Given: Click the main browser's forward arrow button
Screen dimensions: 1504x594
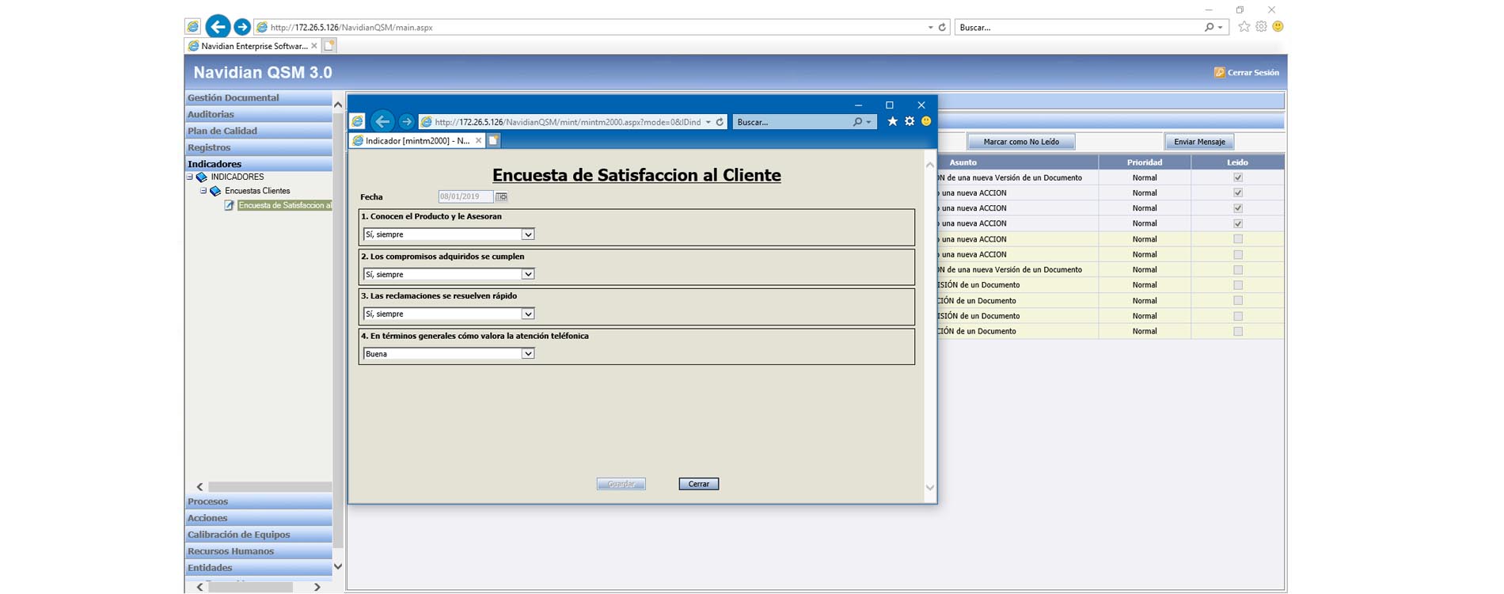Looking at the screenshot, I should 242,28.
